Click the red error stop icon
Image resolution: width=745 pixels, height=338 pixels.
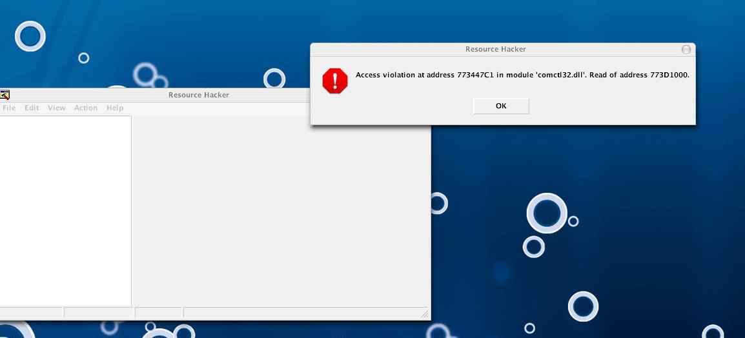(x=335, y=81)
